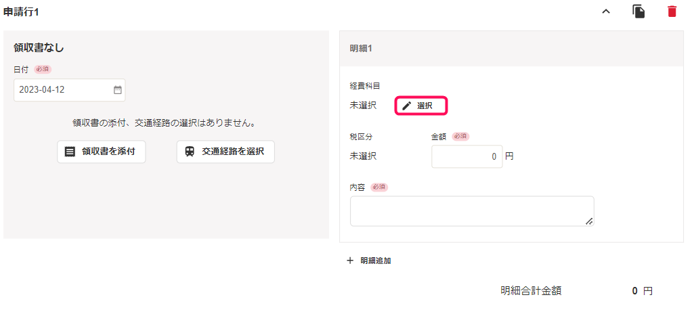Click the 領収書を添付 button
This screenshot has width=694, height=314.
click(x=102, y=152)
